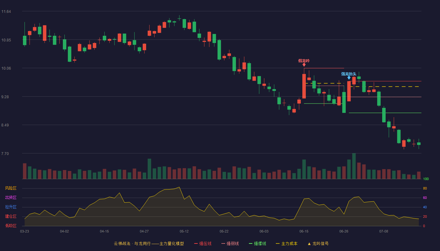The width and height of the screenshot is (440, 251).
Task: Click the yellow triangle 龙吟信号 legend icon
Action: (309, 243)
